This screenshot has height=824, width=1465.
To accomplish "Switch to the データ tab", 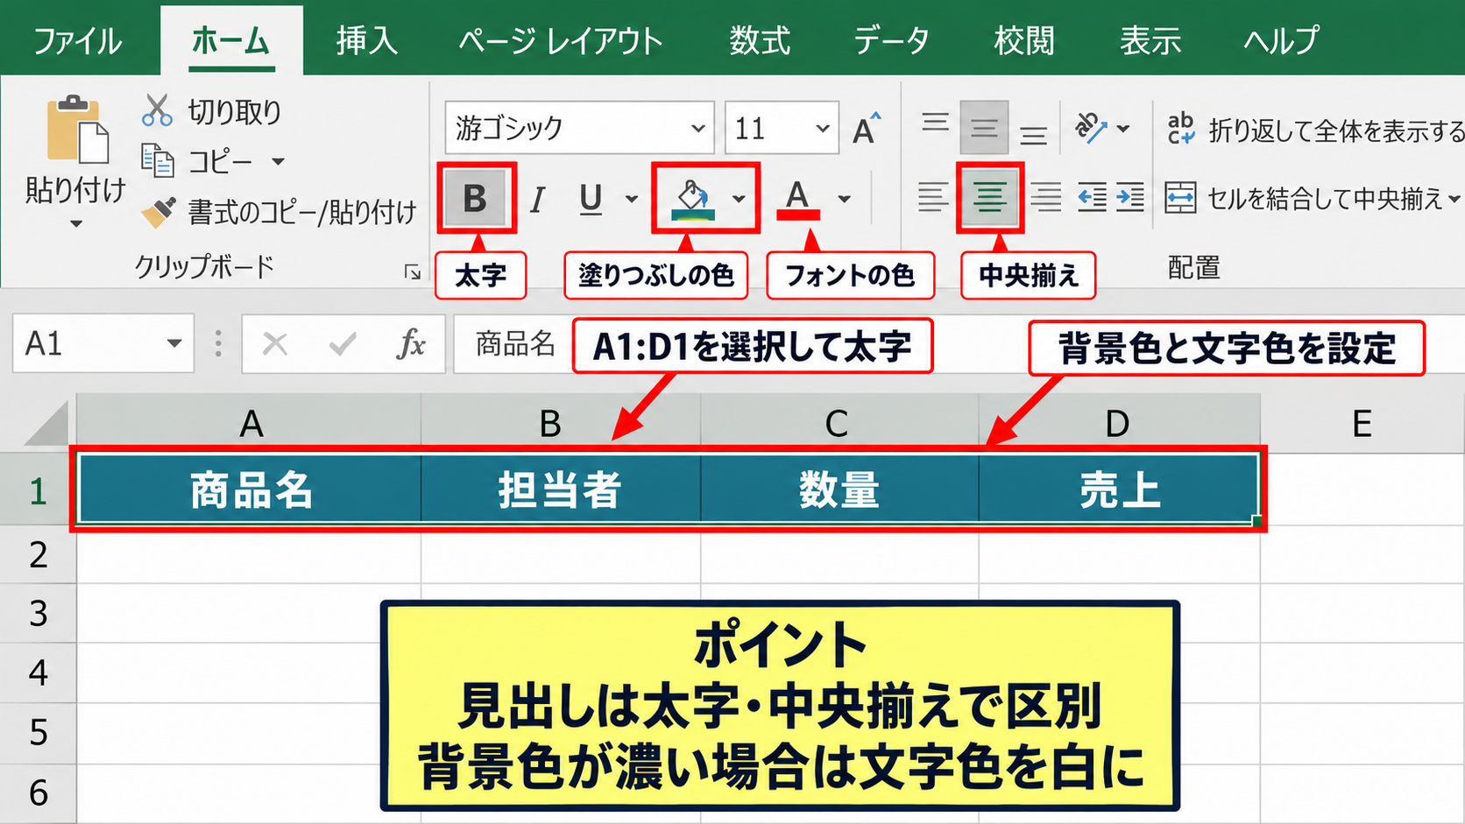I will (x=892, y=41).
